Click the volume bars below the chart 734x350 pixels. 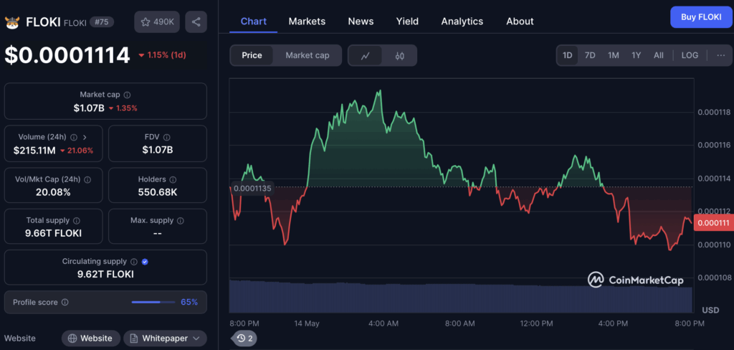pyautogui.click(x=461, y=297)
